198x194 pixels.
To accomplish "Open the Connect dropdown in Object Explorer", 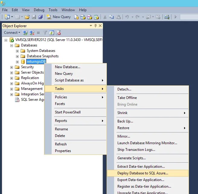I will click(x=12, y=33).
